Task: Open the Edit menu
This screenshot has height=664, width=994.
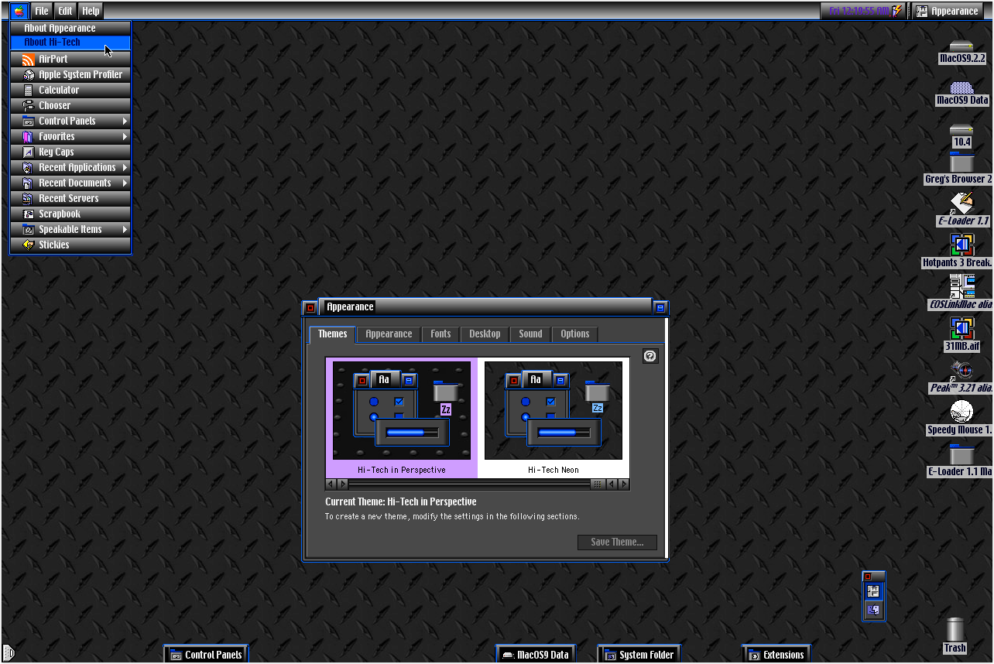Action: coord(66,11)
